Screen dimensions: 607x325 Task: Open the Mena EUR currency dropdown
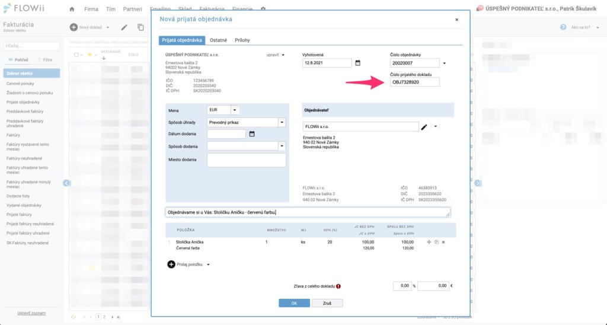click(x=235, y=110)
